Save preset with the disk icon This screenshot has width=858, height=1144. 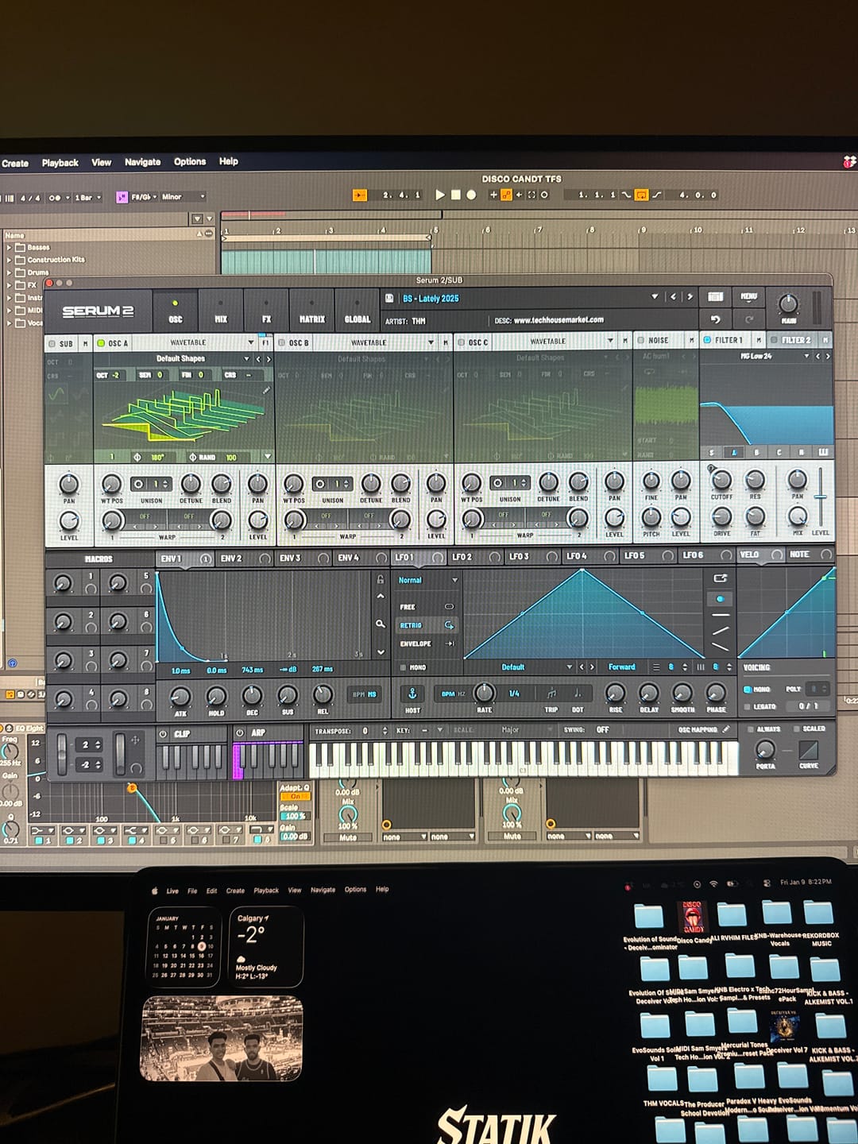click(389, 298)
